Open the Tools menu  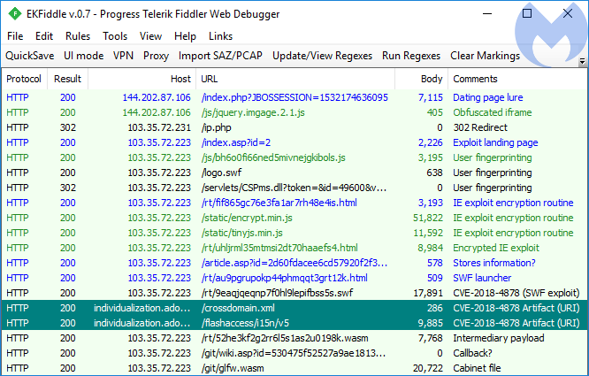click(115, 36)
